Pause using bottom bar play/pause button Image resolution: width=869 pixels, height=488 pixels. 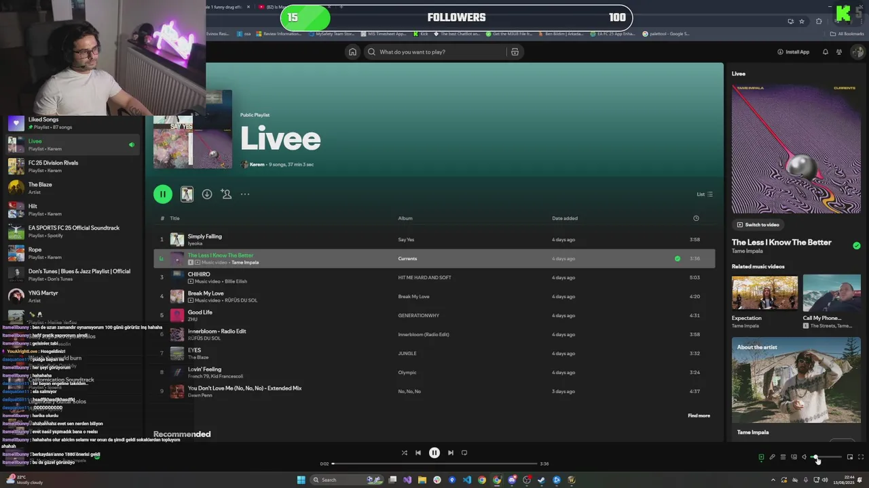(x=434, y=453)
